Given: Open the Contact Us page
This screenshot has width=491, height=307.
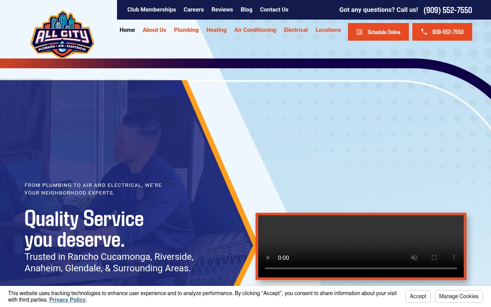Looking at the screenshot, I should 274,10.
